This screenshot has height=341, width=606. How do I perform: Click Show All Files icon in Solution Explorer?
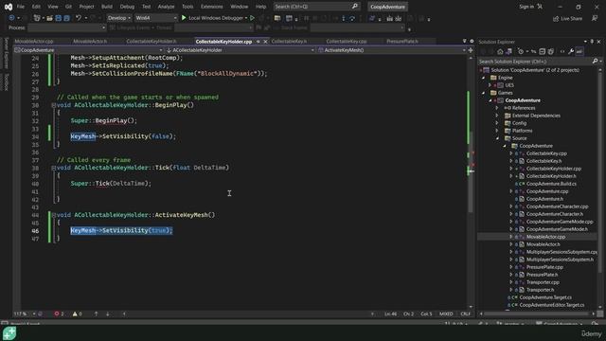point(551,51)
